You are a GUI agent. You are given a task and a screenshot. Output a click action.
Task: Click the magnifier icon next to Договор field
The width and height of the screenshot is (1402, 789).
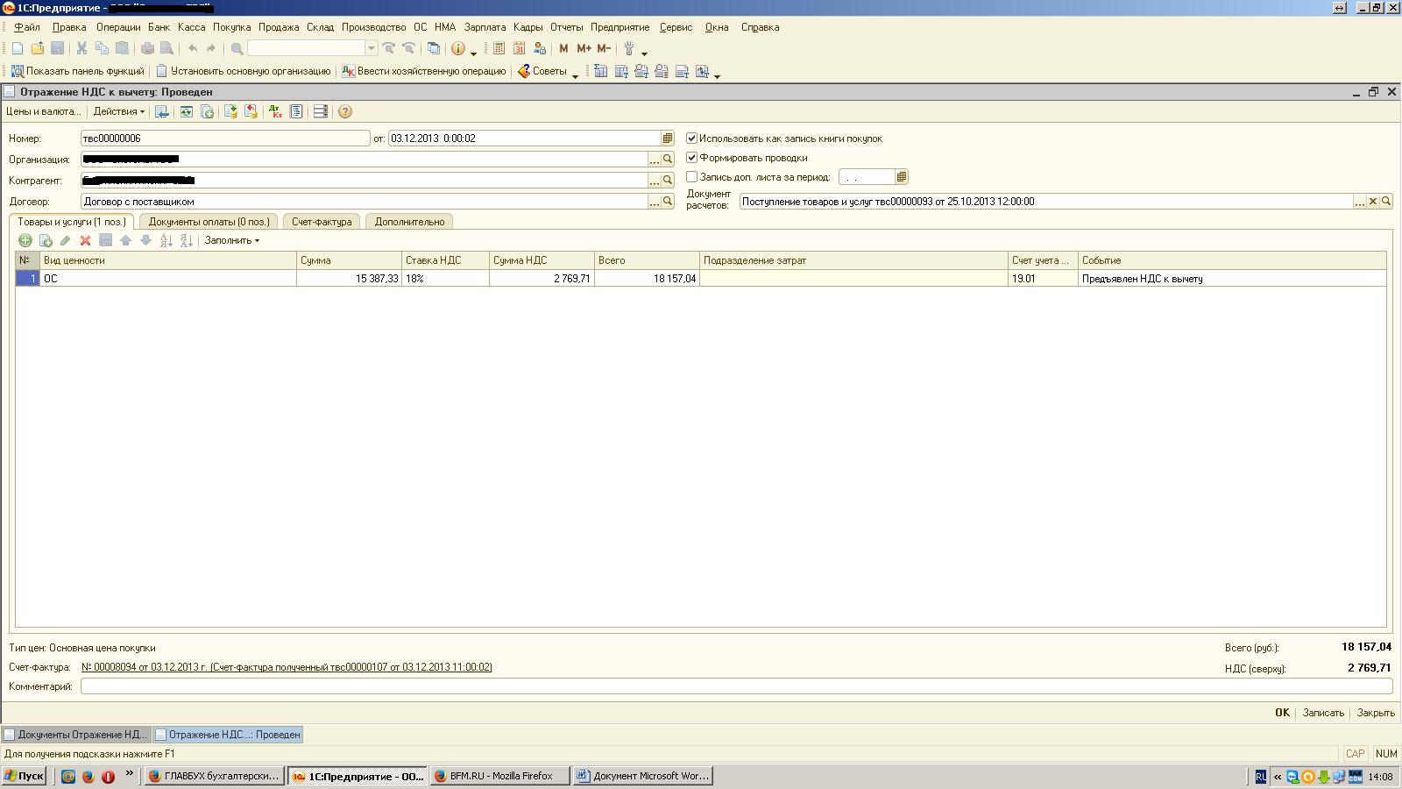[x=668, y=202]
